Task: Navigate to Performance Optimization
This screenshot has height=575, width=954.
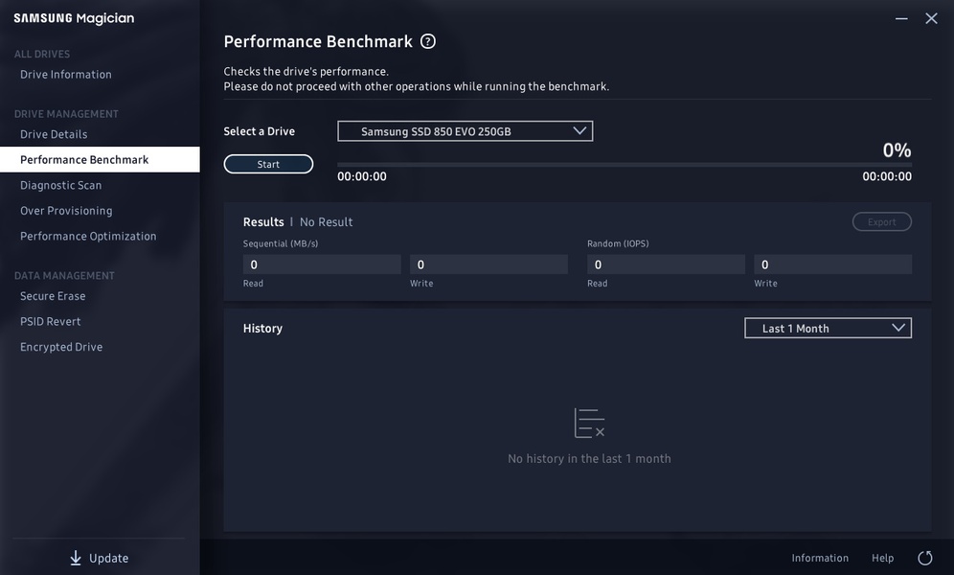Action: [88, 236]
